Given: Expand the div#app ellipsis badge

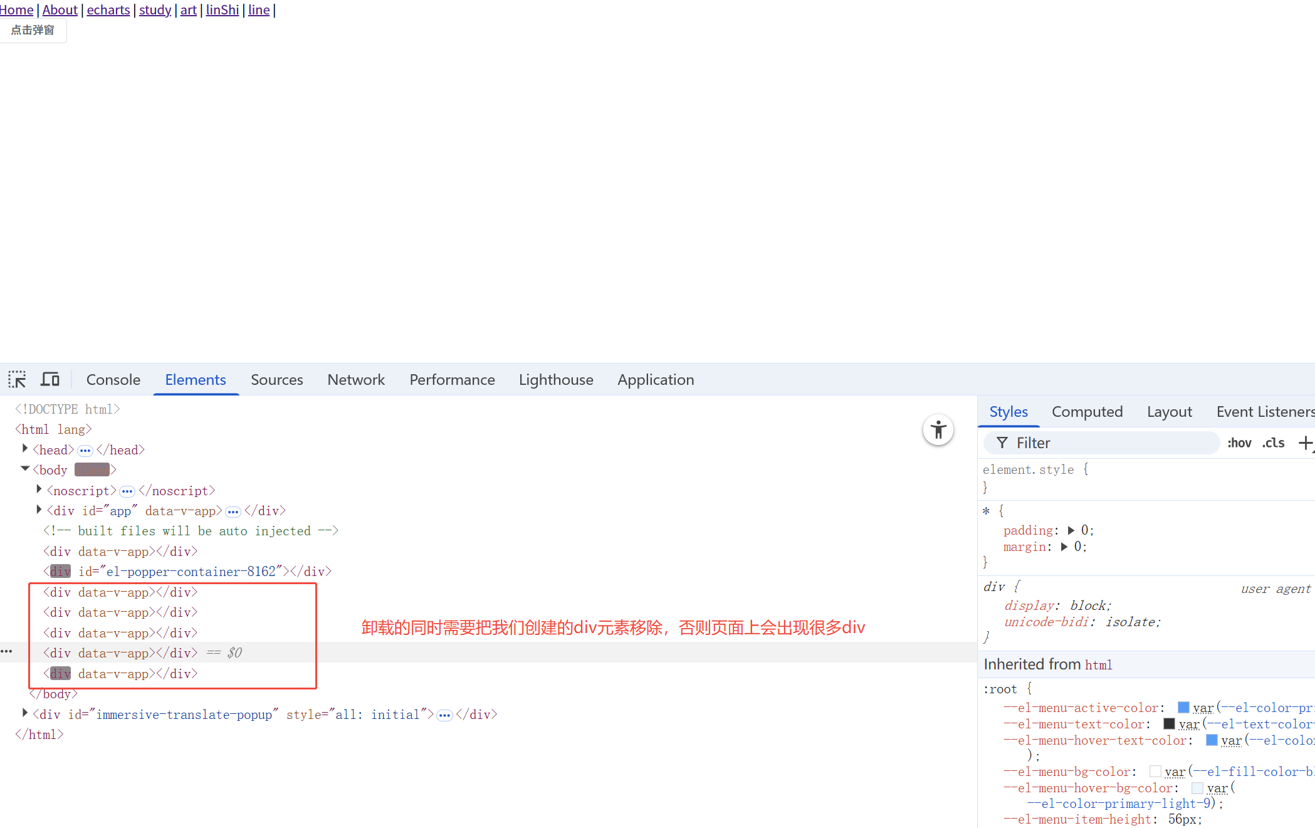Looking at the screenshot, I should click(x=233, y=511).
